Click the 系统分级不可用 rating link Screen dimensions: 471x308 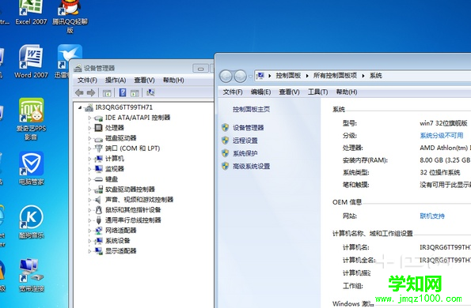(442, 135)
